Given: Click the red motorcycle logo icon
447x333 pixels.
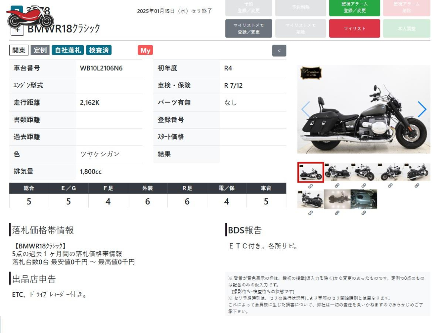Looking at the screenshot, I should coord(30,18).
